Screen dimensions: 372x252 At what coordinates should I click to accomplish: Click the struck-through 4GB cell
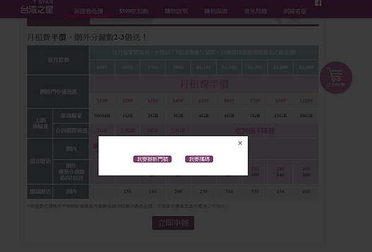tap(203, 116)
